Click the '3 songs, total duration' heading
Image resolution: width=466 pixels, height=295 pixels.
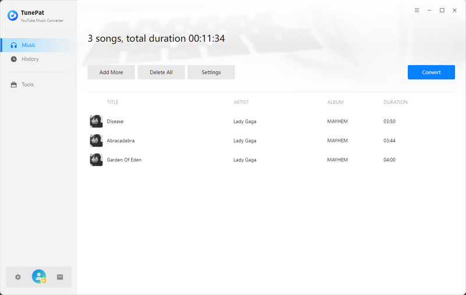tap(156, 38)
